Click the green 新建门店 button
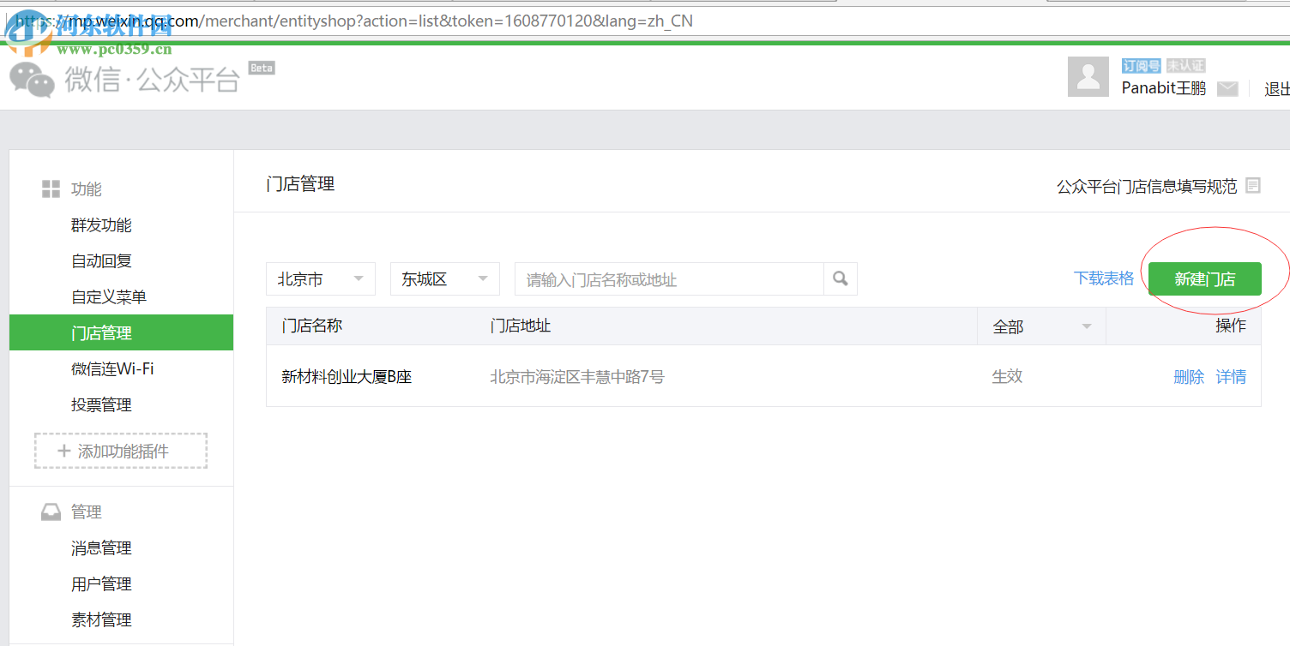 click(x=1204, y=278)
